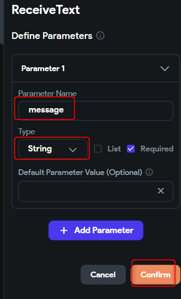Click the chevron arrow inside the Type selector
The width and height of the screenshot is (181, 299).
coord(73,149)
